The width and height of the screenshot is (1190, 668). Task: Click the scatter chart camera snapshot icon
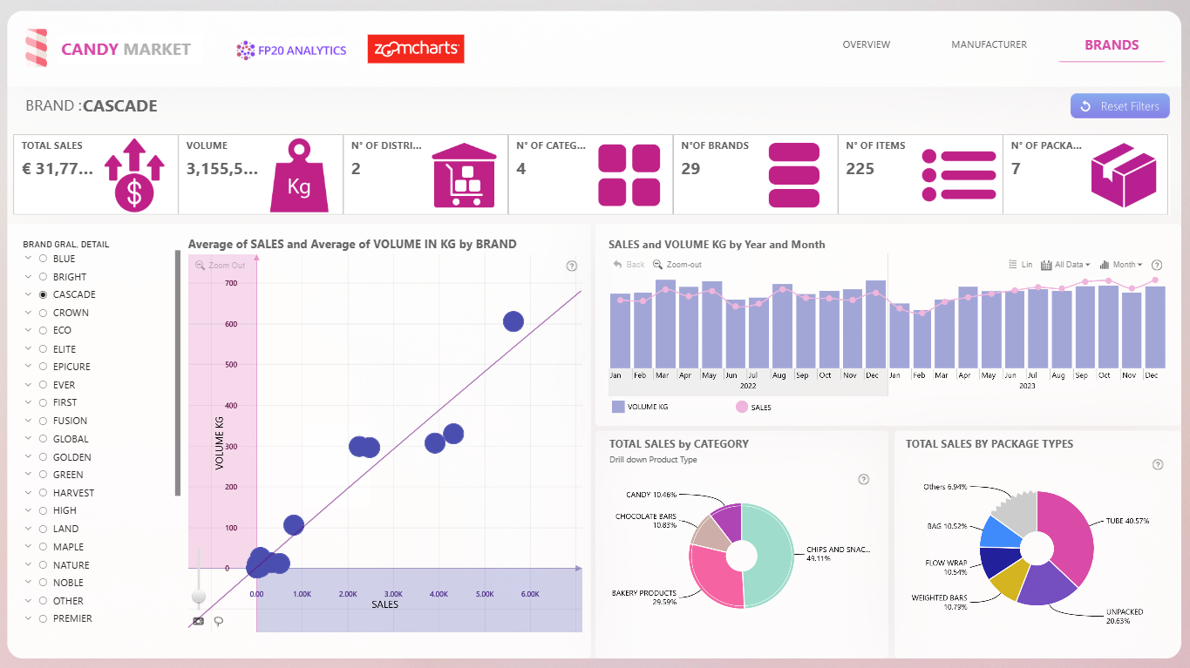click(x=198, y=621)
